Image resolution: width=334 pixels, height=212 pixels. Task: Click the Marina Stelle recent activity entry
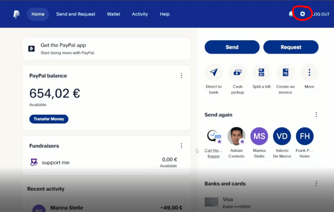[107, 206]
